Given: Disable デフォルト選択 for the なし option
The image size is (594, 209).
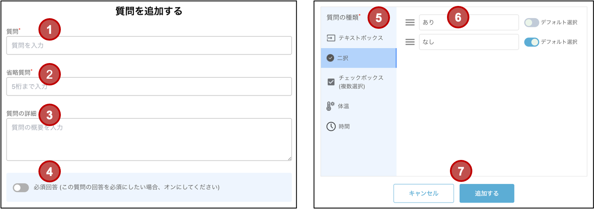Looking at the screenshot, I should [531, 42].
